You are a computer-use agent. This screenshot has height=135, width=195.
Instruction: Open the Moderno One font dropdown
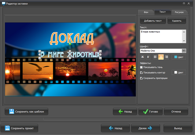183,51
